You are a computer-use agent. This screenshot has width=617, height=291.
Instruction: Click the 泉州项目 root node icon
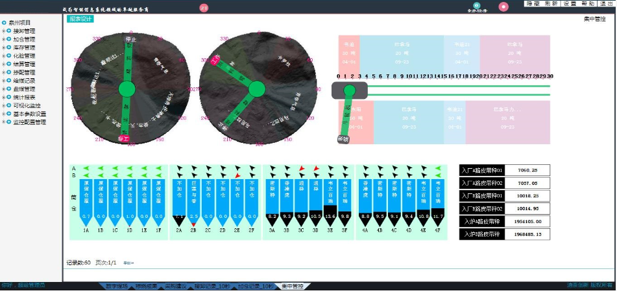(x=5, y=23)
